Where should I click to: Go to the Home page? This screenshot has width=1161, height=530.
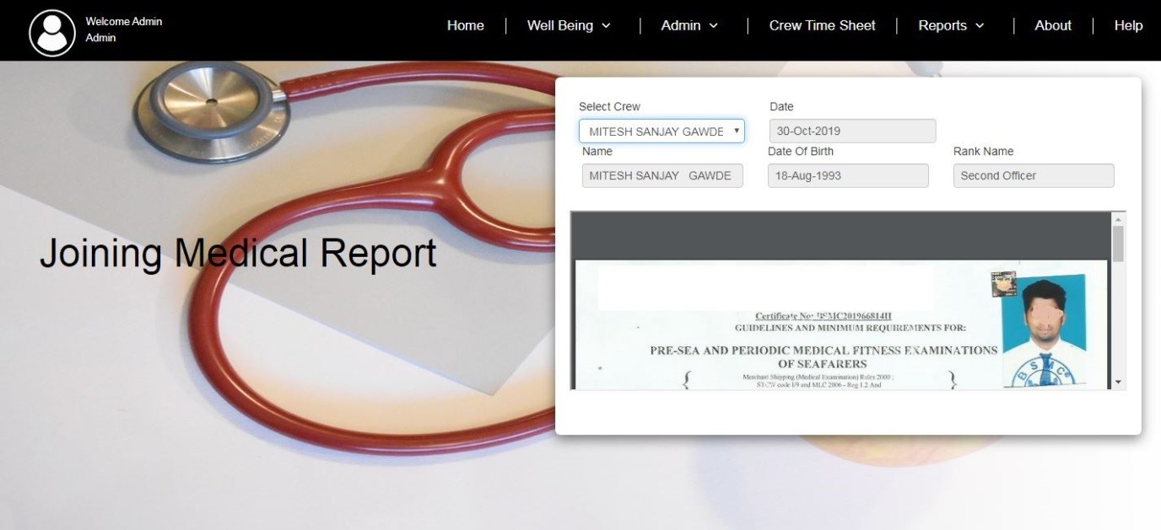point(465,25)
